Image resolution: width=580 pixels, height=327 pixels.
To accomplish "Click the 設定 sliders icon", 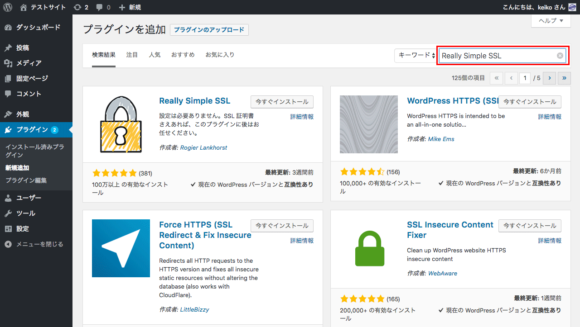I will [8, 229].
